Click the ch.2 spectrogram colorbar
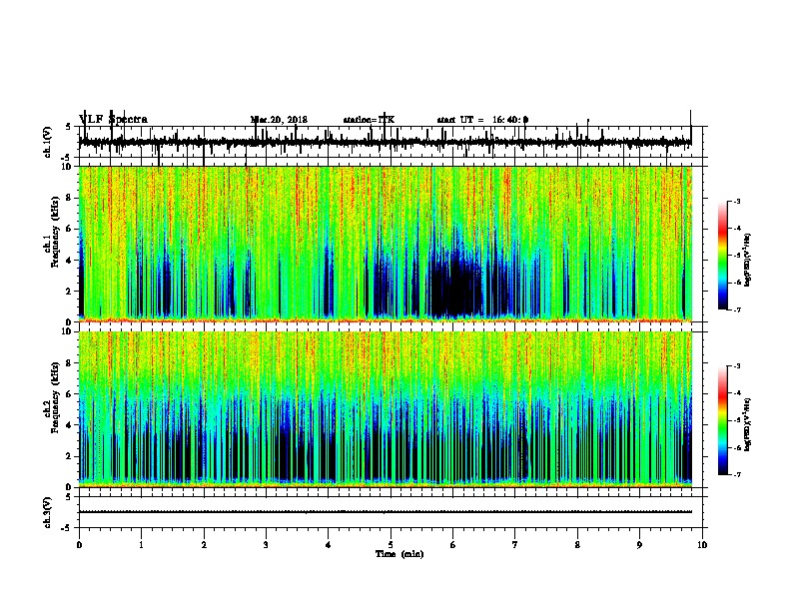Image resolution: width=791 pixels, height=611 pixels. pos(723,420)
